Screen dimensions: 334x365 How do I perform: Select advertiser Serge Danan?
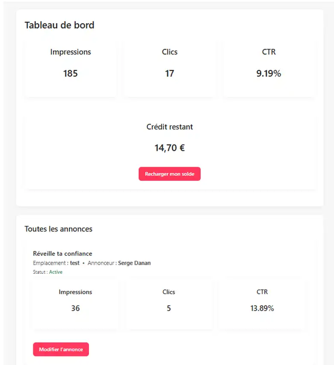point(135,263)
